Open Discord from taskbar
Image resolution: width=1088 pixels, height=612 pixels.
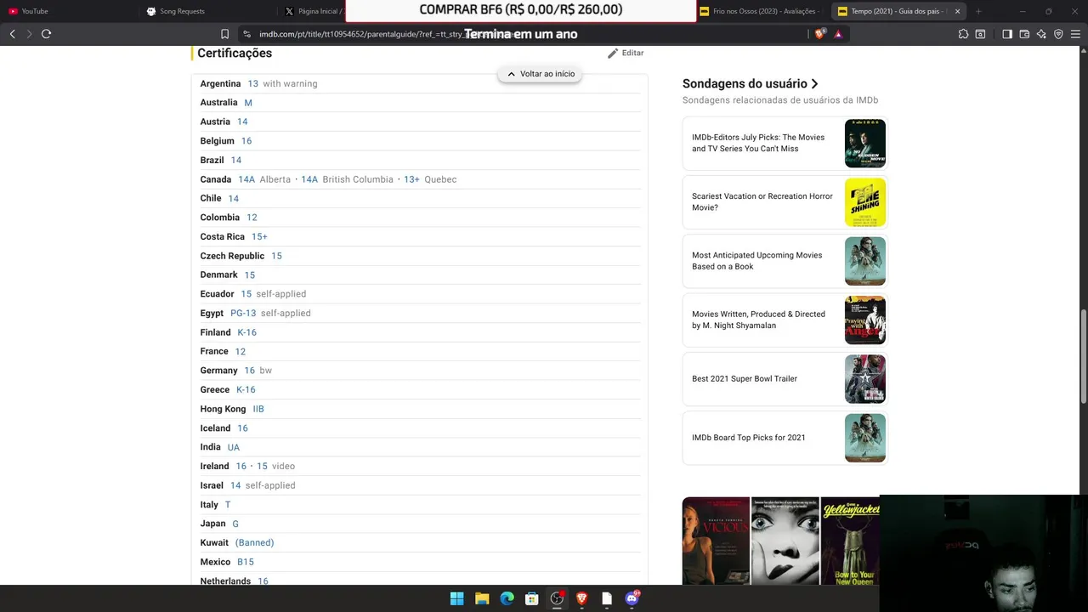(x=632, y=598)
